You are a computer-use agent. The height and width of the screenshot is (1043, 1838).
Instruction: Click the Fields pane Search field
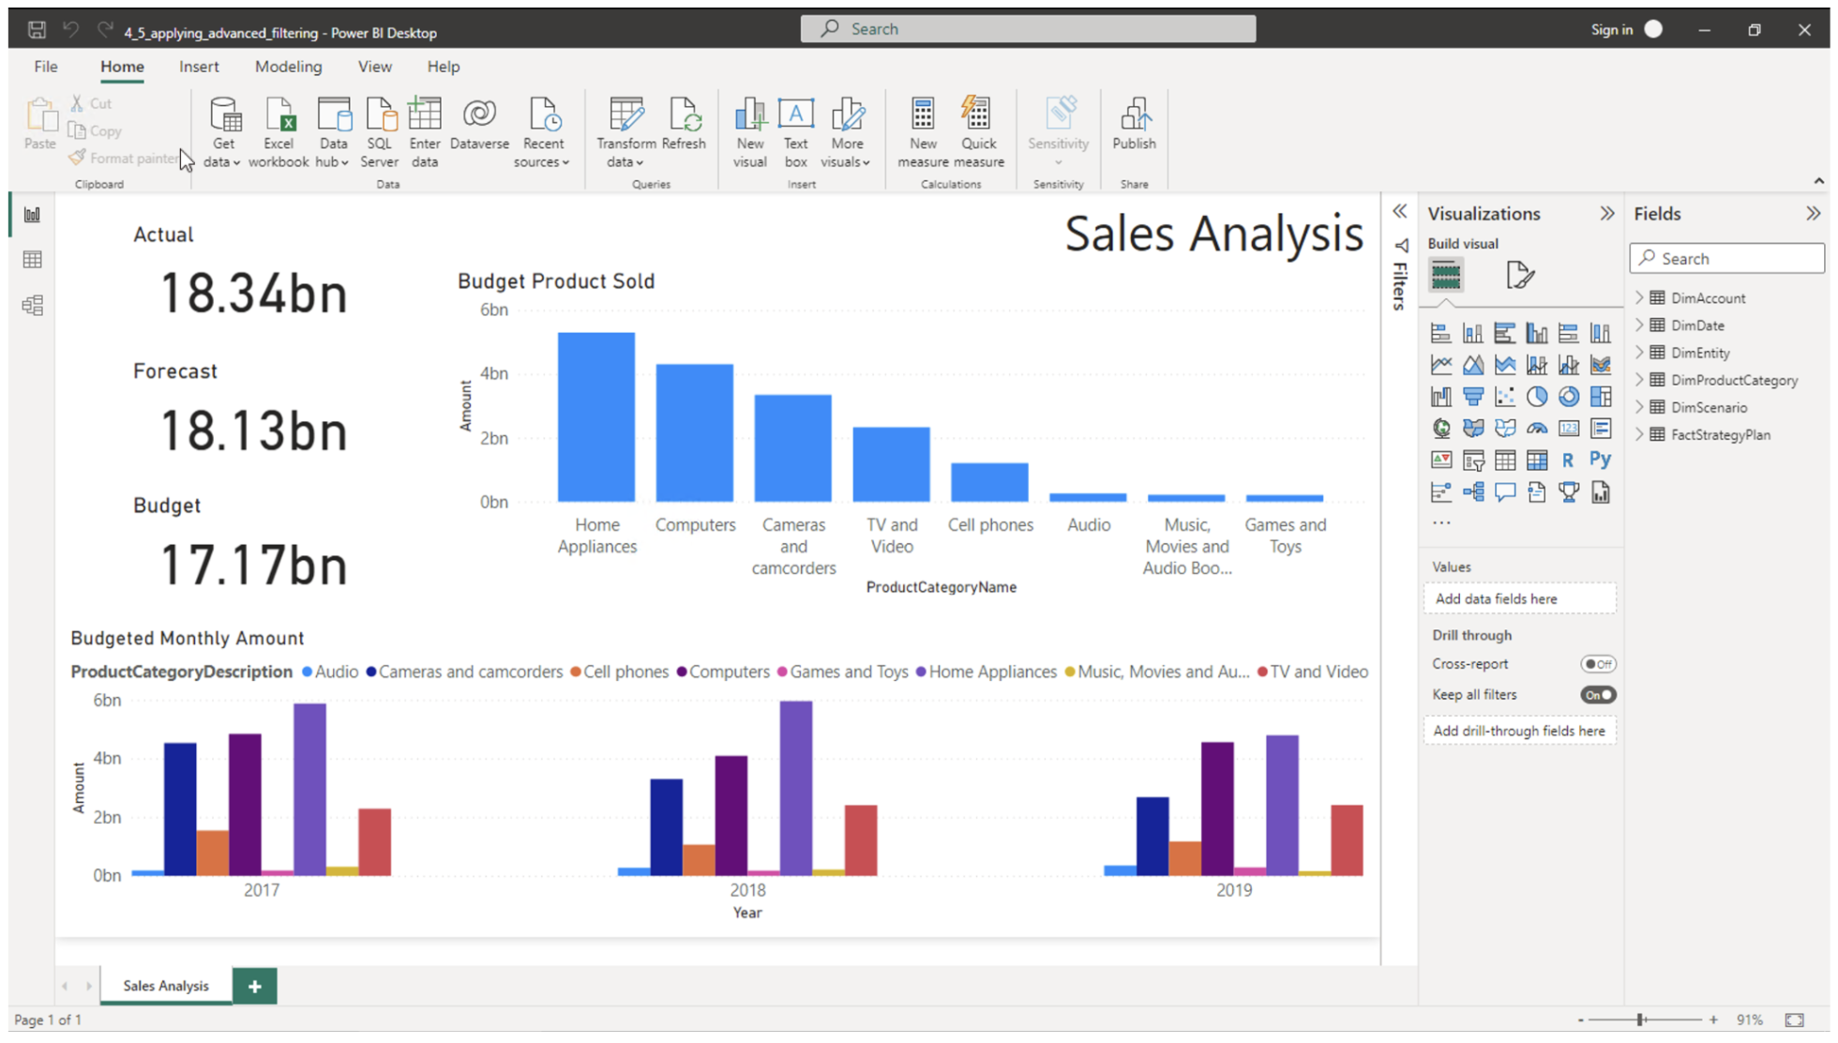(x=1726, y=258)
